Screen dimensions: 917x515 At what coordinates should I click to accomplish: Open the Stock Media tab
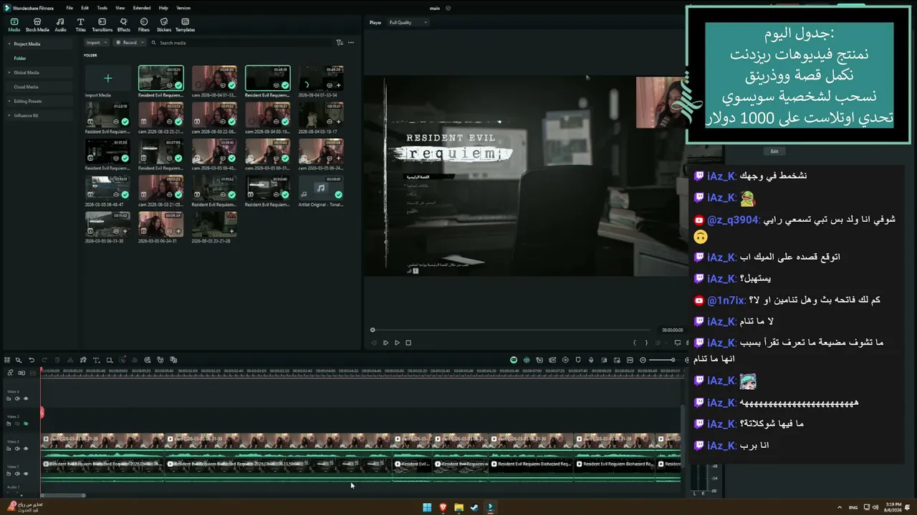click(37, 25)
